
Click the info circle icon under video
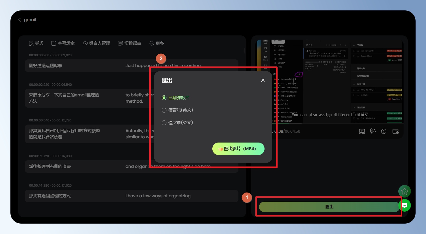[384, 131]
